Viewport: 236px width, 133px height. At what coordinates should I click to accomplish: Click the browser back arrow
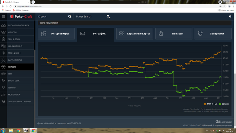tap(3, 6)
